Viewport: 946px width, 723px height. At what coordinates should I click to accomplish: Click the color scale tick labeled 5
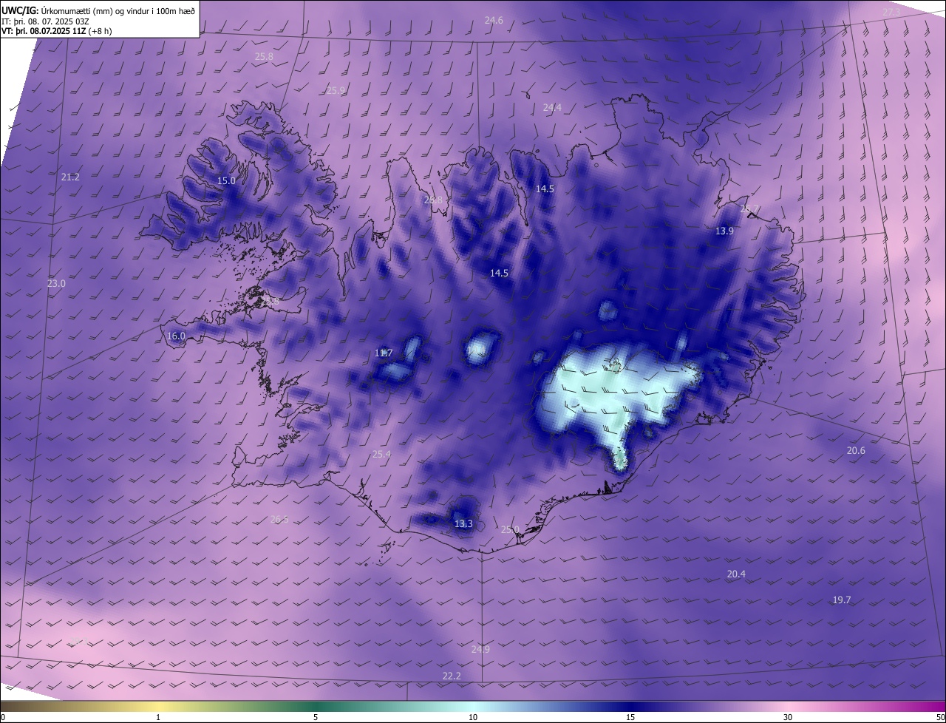click(316, 718)
